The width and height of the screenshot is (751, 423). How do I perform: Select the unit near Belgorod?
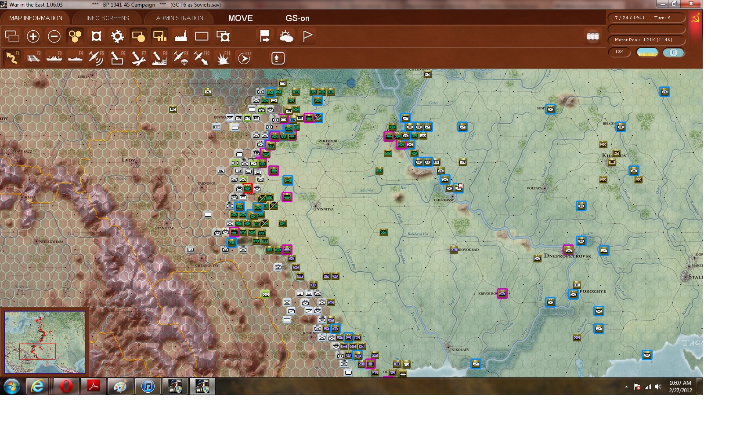[x=621, y=127]
